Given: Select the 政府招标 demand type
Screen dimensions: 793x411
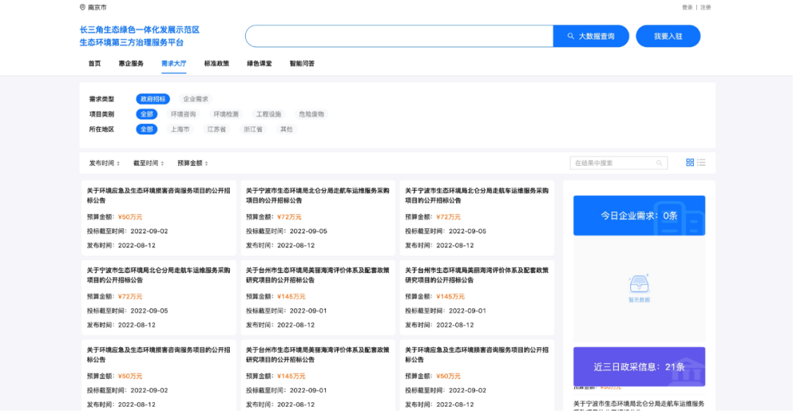Looking at the screenshot, I should [x=153, y=99].
